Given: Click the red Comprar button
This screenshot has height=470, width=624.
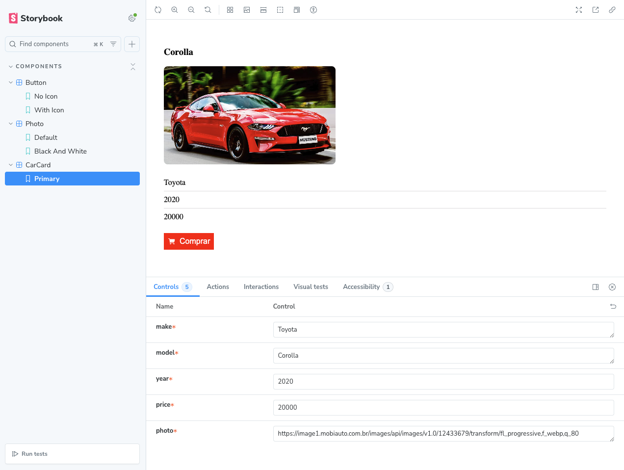Looking at the screenshot, I should 189,241.
